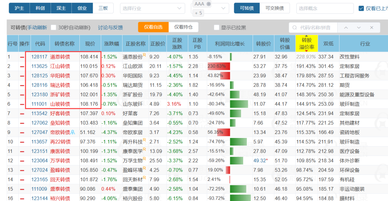Open the 选择行业 dropdown
The height and width of the screenshot is (201, 388).
click(x=152, y=8)
